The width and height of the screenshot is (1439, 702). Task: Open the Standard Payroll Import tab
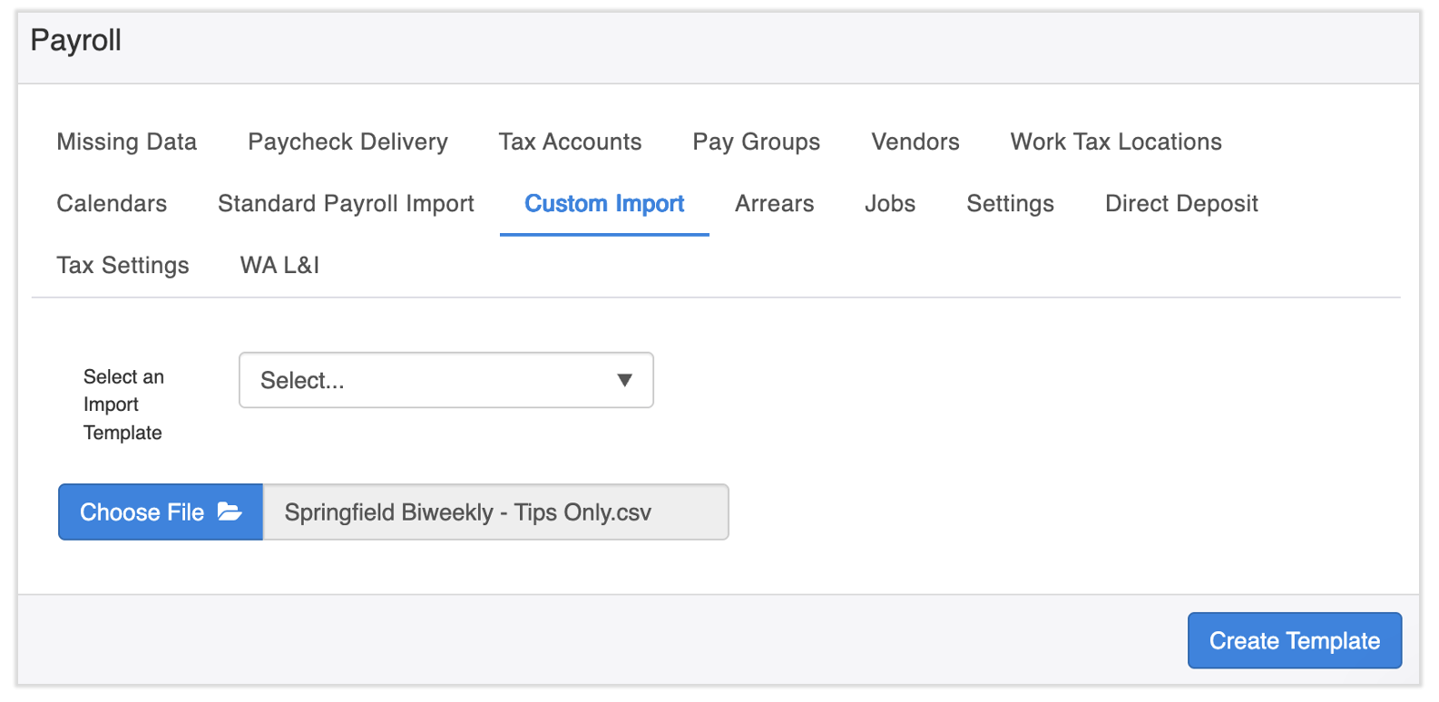[x=346, y=204]
